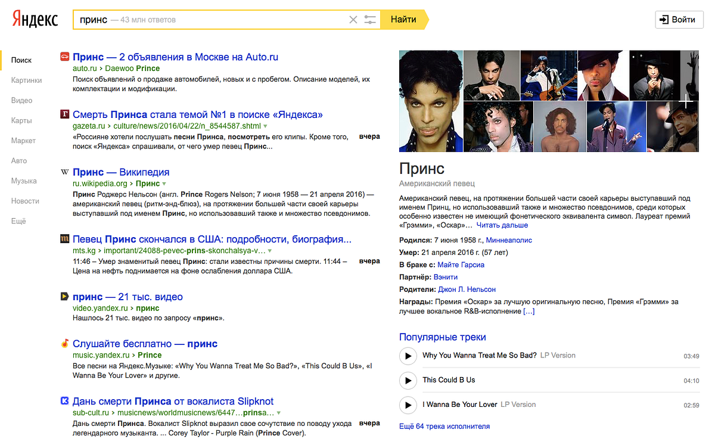Image resolution: width=715 pixels, height=445 pixels.
Task: Expand awards list with the […] link
Action: tap(529, 311)
